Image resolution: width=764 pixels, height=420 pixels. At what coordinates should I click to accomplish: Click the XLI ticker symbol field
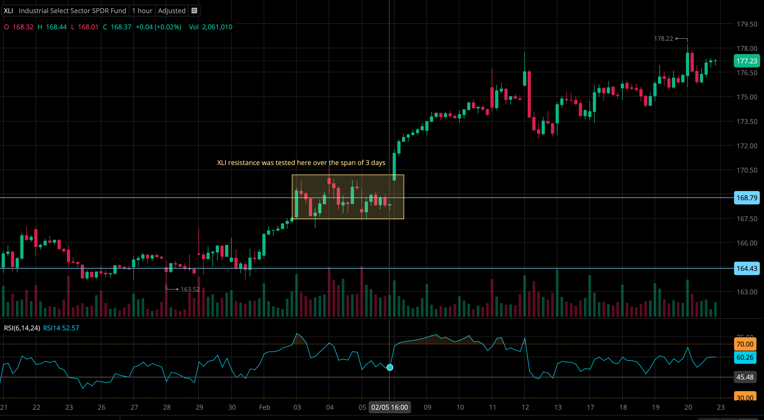(8, 11)
